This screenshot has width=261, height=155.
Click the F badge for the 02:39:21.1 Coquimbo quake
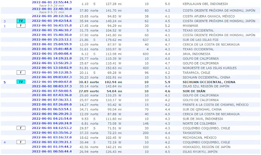coord(21,142)
